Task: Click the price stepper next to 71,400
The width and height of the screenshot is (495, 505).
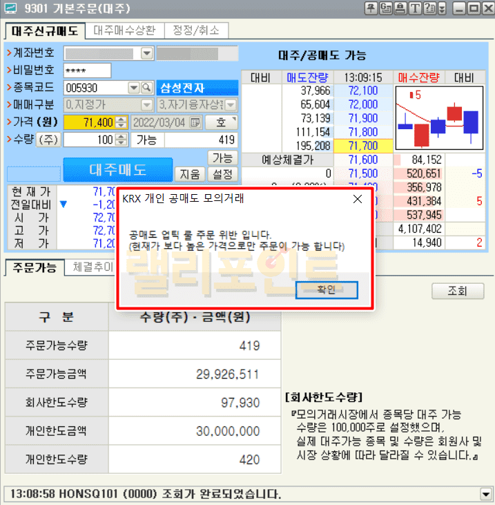Action: [x=122, y=122]
